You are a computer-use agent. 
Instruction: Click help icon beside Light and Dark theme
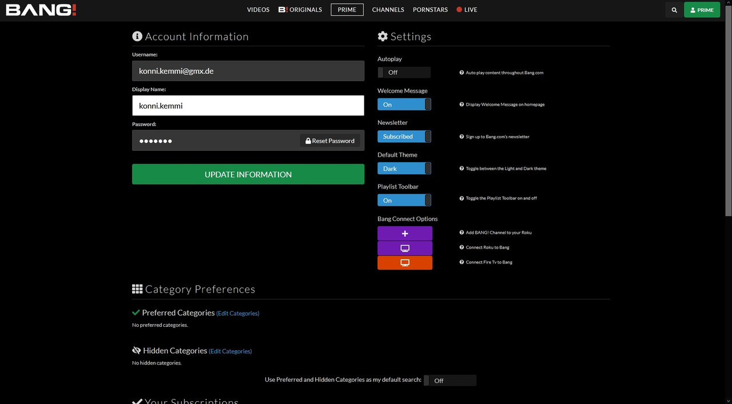pos(462,169)
